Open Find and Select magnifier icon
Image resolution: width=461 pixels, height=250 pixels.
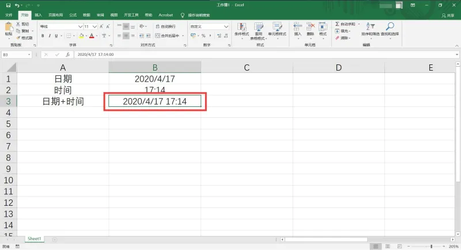click(390, 26)
